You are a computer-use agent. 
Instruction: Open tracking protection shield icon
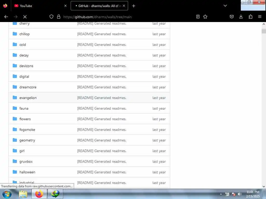click(x=51, y=17)
